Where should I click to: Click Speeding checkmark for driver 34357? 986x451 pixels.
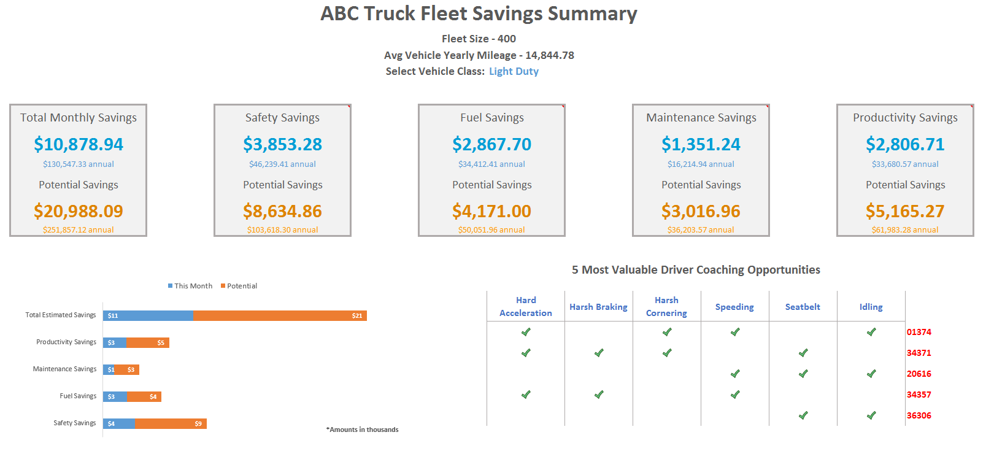tap(735, 395)
